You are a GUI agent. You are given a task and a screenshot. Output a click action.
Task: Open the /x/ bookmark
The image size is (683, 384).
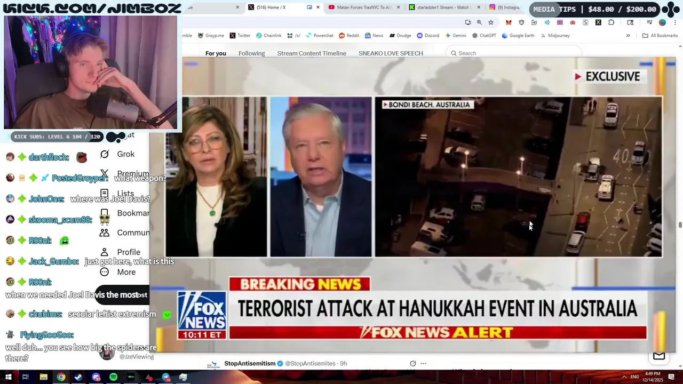(x=293, y=36)
